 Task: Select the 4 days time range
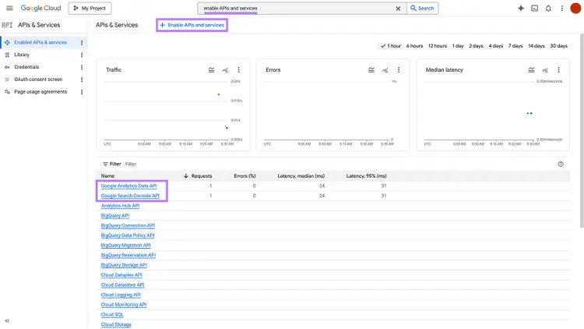click(x=496, y=46)
